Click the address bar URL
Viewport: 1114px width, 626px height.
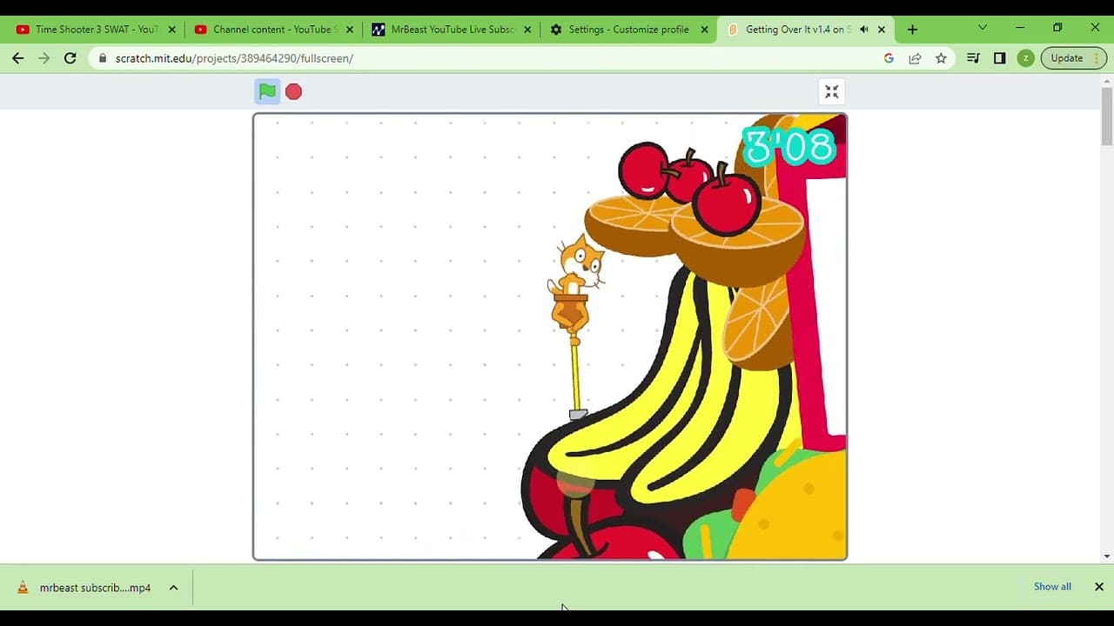click(234, 58)
